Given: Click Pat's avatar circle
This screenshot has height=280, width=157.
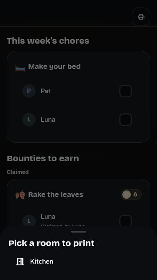Looking at the screenshot, I should pyautogui.click(x=29, y=91).
